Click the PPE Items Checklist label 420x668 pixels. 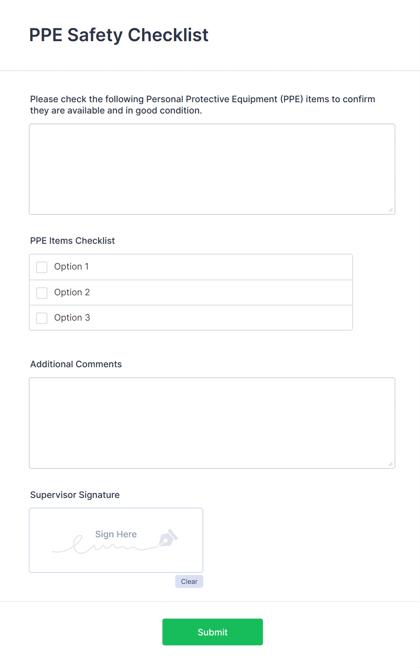72,241
